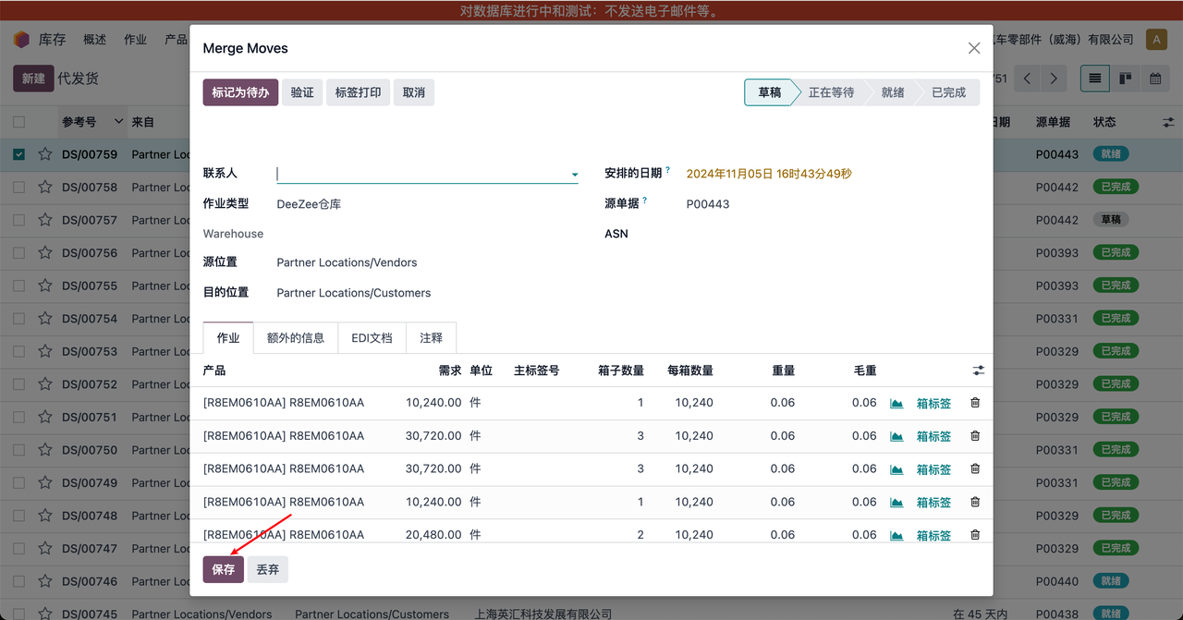Go to next page arrow
Screen dimensions: 1183x620
coord(1054,79)
